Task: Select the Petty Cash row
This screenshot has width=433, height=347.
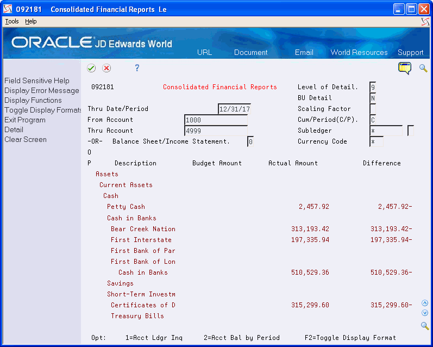Action: coord(250,207)
